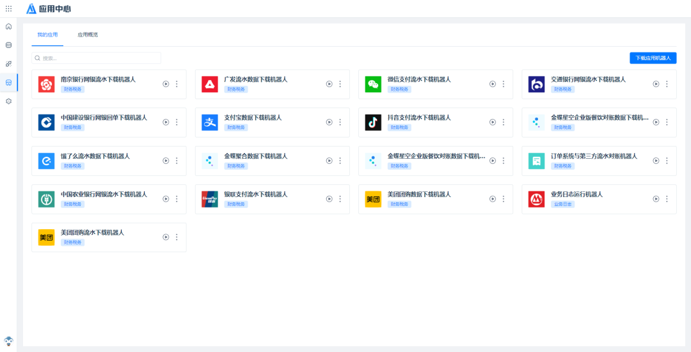Run the 南京银行网银流水下载机器人 app
This screenshot has height=352, width=691.
(x=166, y=84)
